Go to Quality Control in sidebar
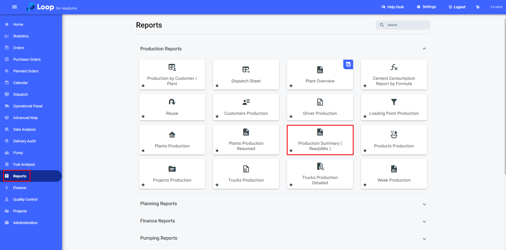506x250 pixels. click(x=25, y=199)
